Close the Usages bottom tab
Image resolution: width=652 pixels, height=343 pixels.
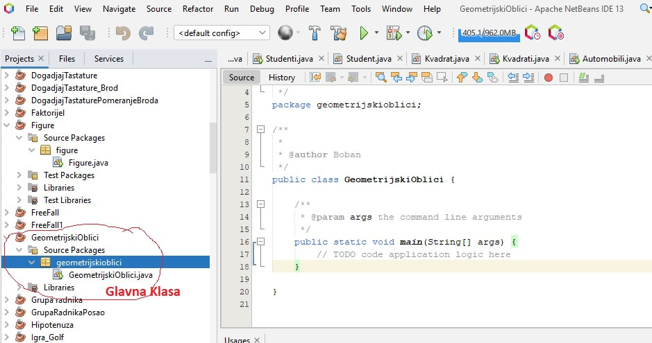tap(256, 340)
